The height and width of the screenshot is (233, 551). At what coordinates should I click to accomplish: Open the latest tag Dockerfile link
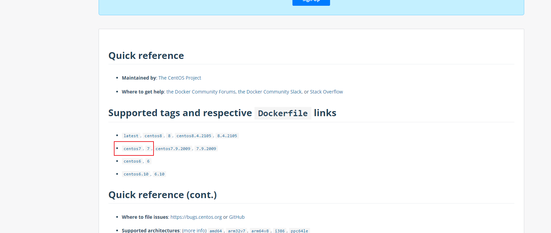pos(131,136)
